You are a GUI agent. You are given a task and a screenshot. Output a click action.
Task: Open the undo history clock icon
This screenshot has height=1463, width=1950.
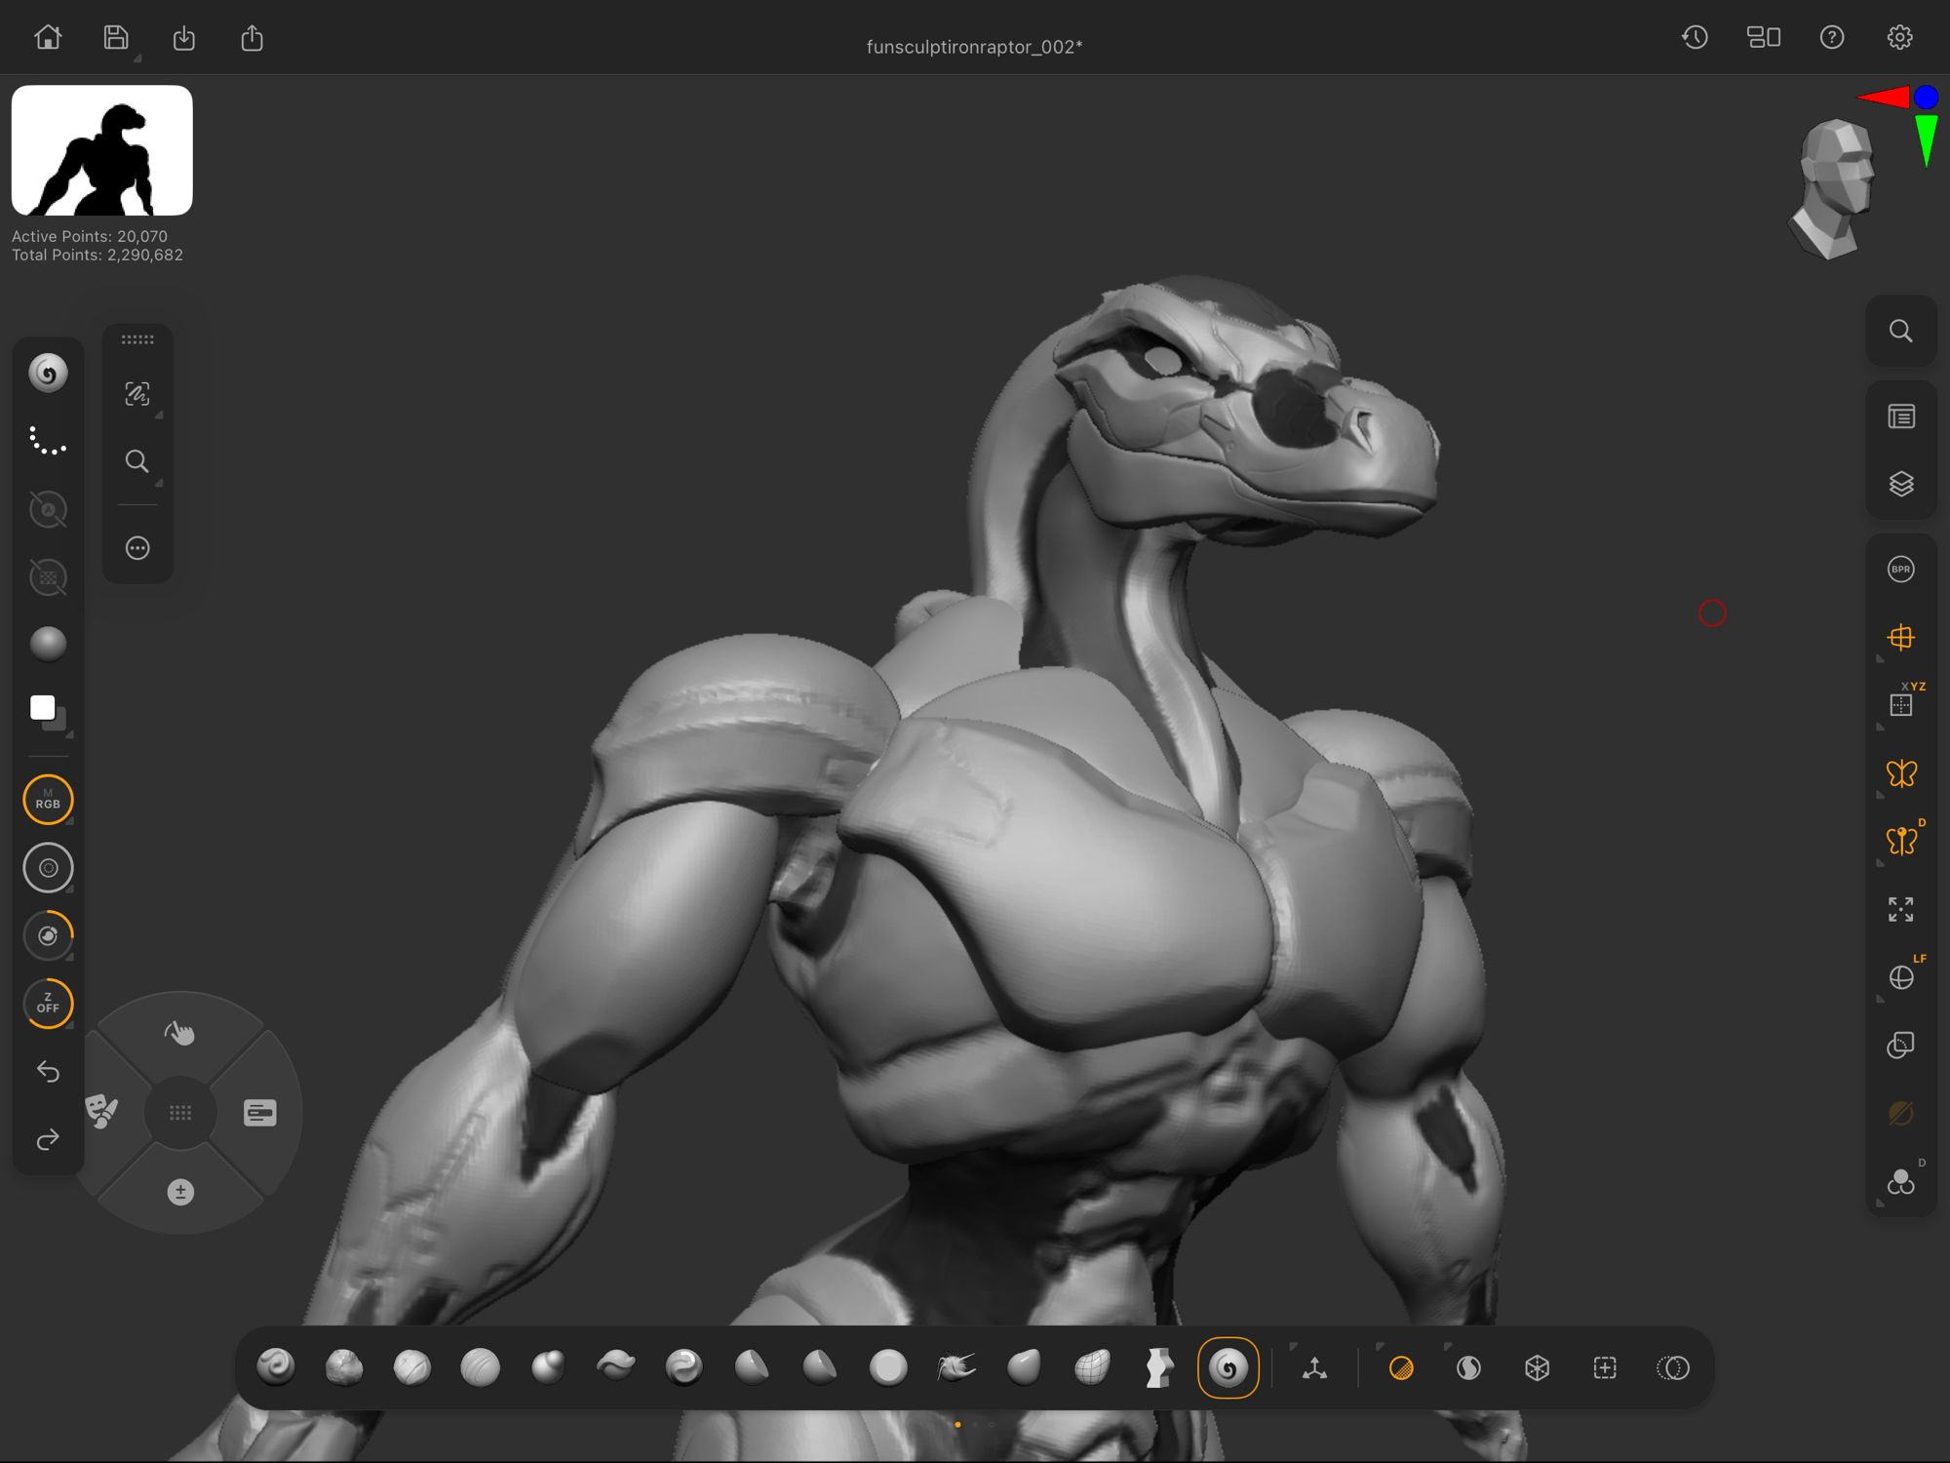[x=1695, y=38]
